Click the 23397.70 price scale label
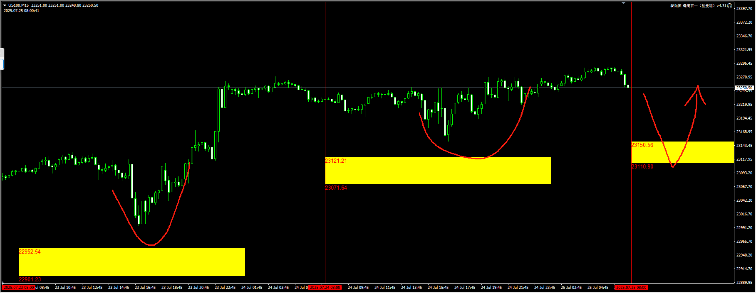 (744, 8)
